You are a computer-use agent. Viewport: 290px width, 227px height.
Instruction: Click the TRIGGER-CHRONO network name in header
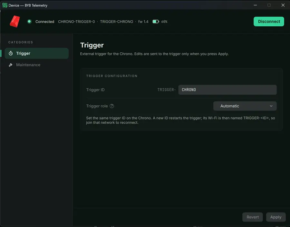pyautogui.click(x=117, y=22)
